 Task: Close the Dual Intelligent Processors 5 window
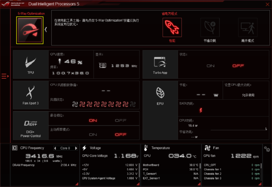coord(267,5)
